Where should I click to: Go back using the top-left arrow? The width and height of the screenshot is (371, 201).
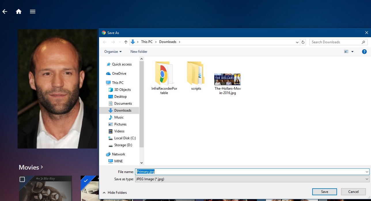(5, 12)
